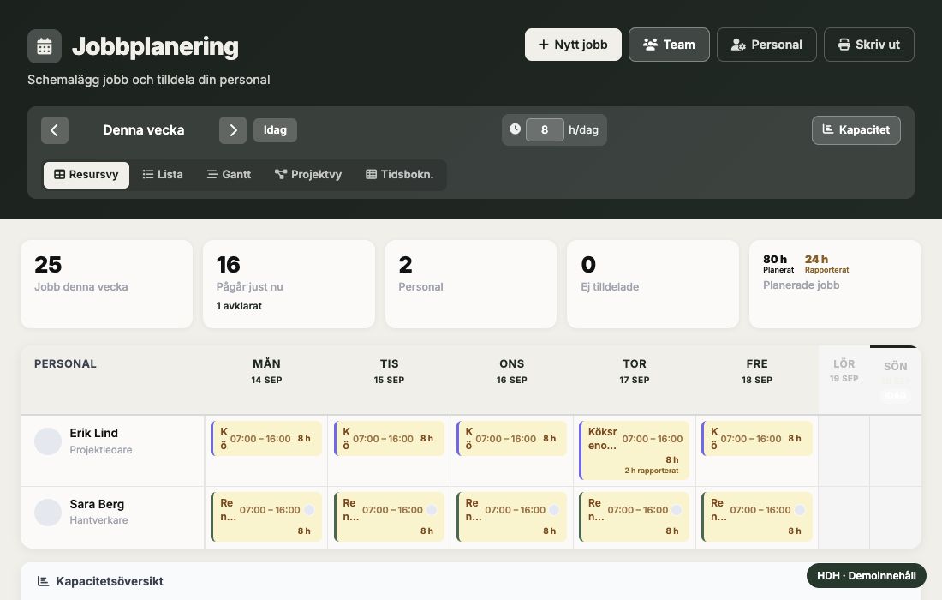
Task: Click the calendar icon beside Jobbplanering
Action: [x=45, y=46]
